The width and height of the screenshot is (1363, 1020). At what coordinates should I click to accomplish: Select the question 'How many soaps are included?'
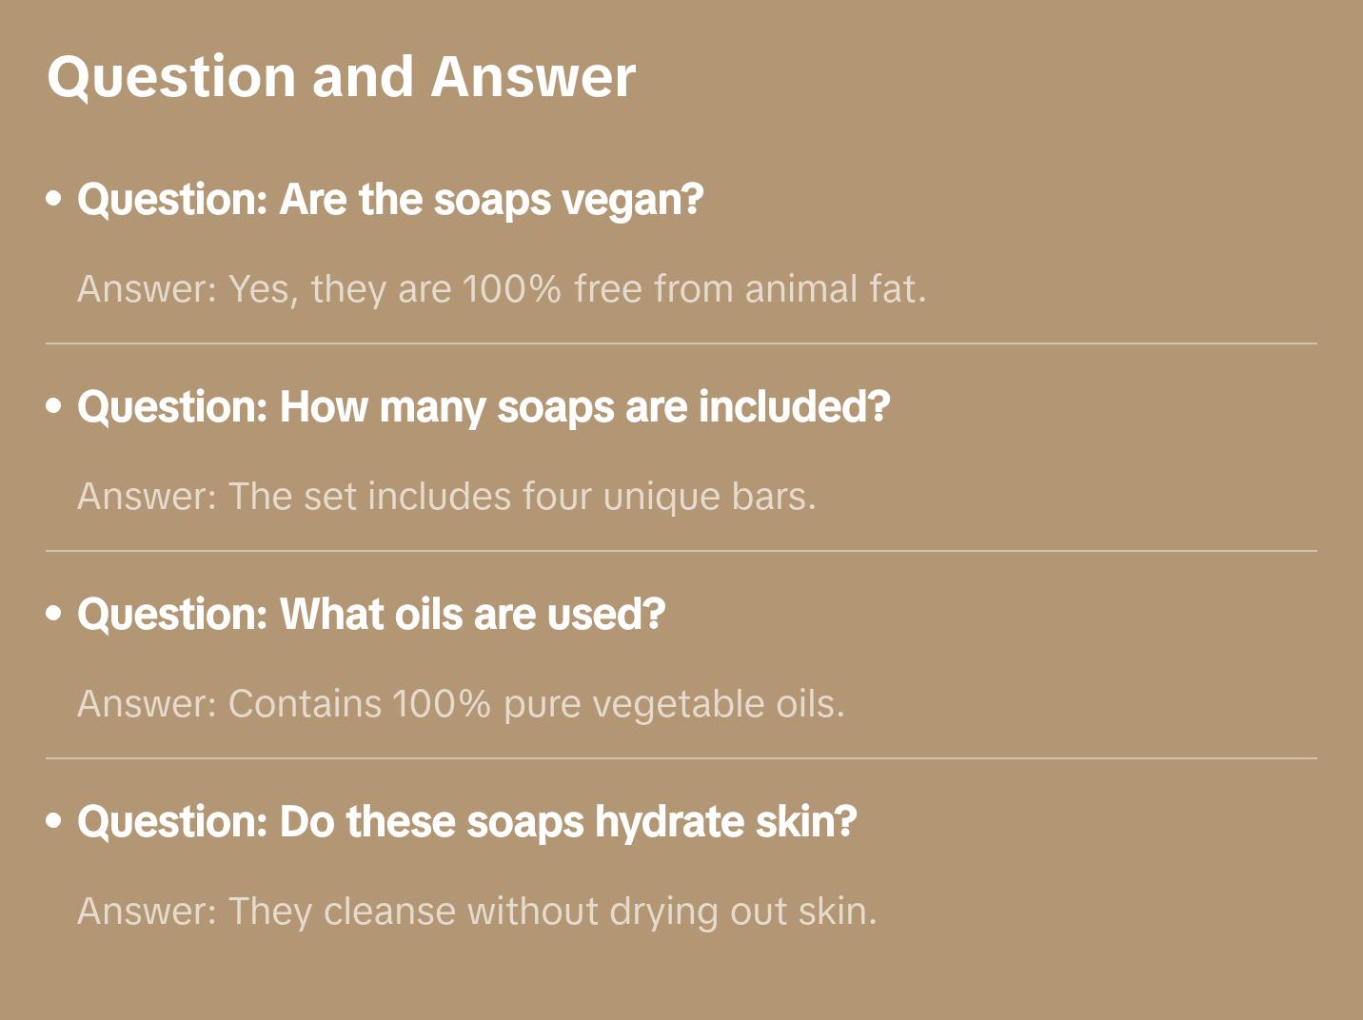point(484,407)
